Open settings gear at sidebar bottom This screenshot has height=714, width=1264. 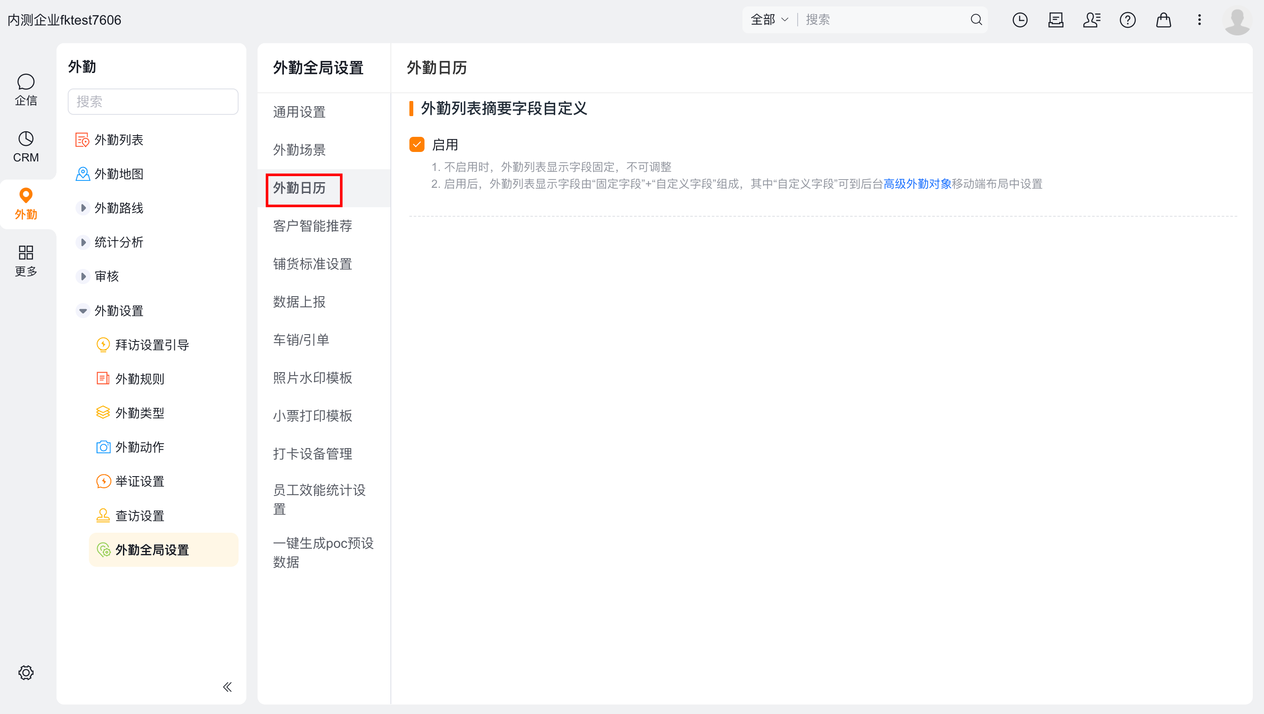coord(25,672)
